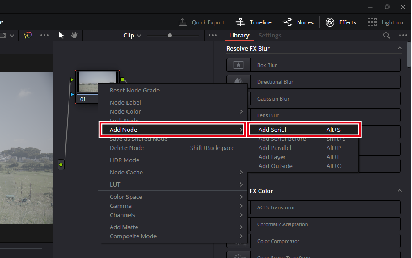Viewport: 412px width, 258px height.
Task: Search the effects library
Action: coord(386,35)
